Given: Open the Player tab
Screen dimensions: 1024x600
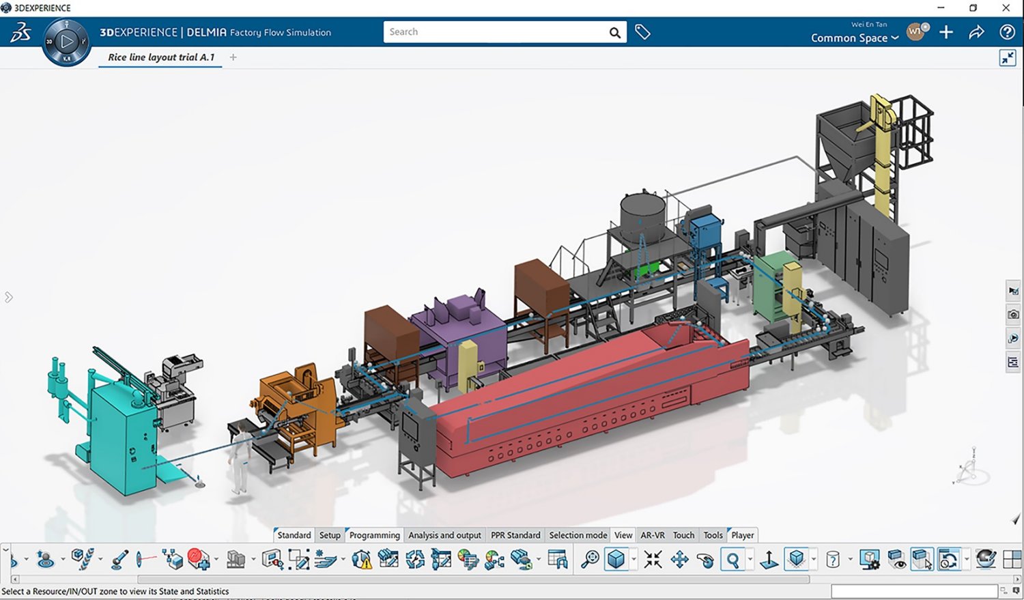Looking at the screenshot, I should [x=742, y=535].
